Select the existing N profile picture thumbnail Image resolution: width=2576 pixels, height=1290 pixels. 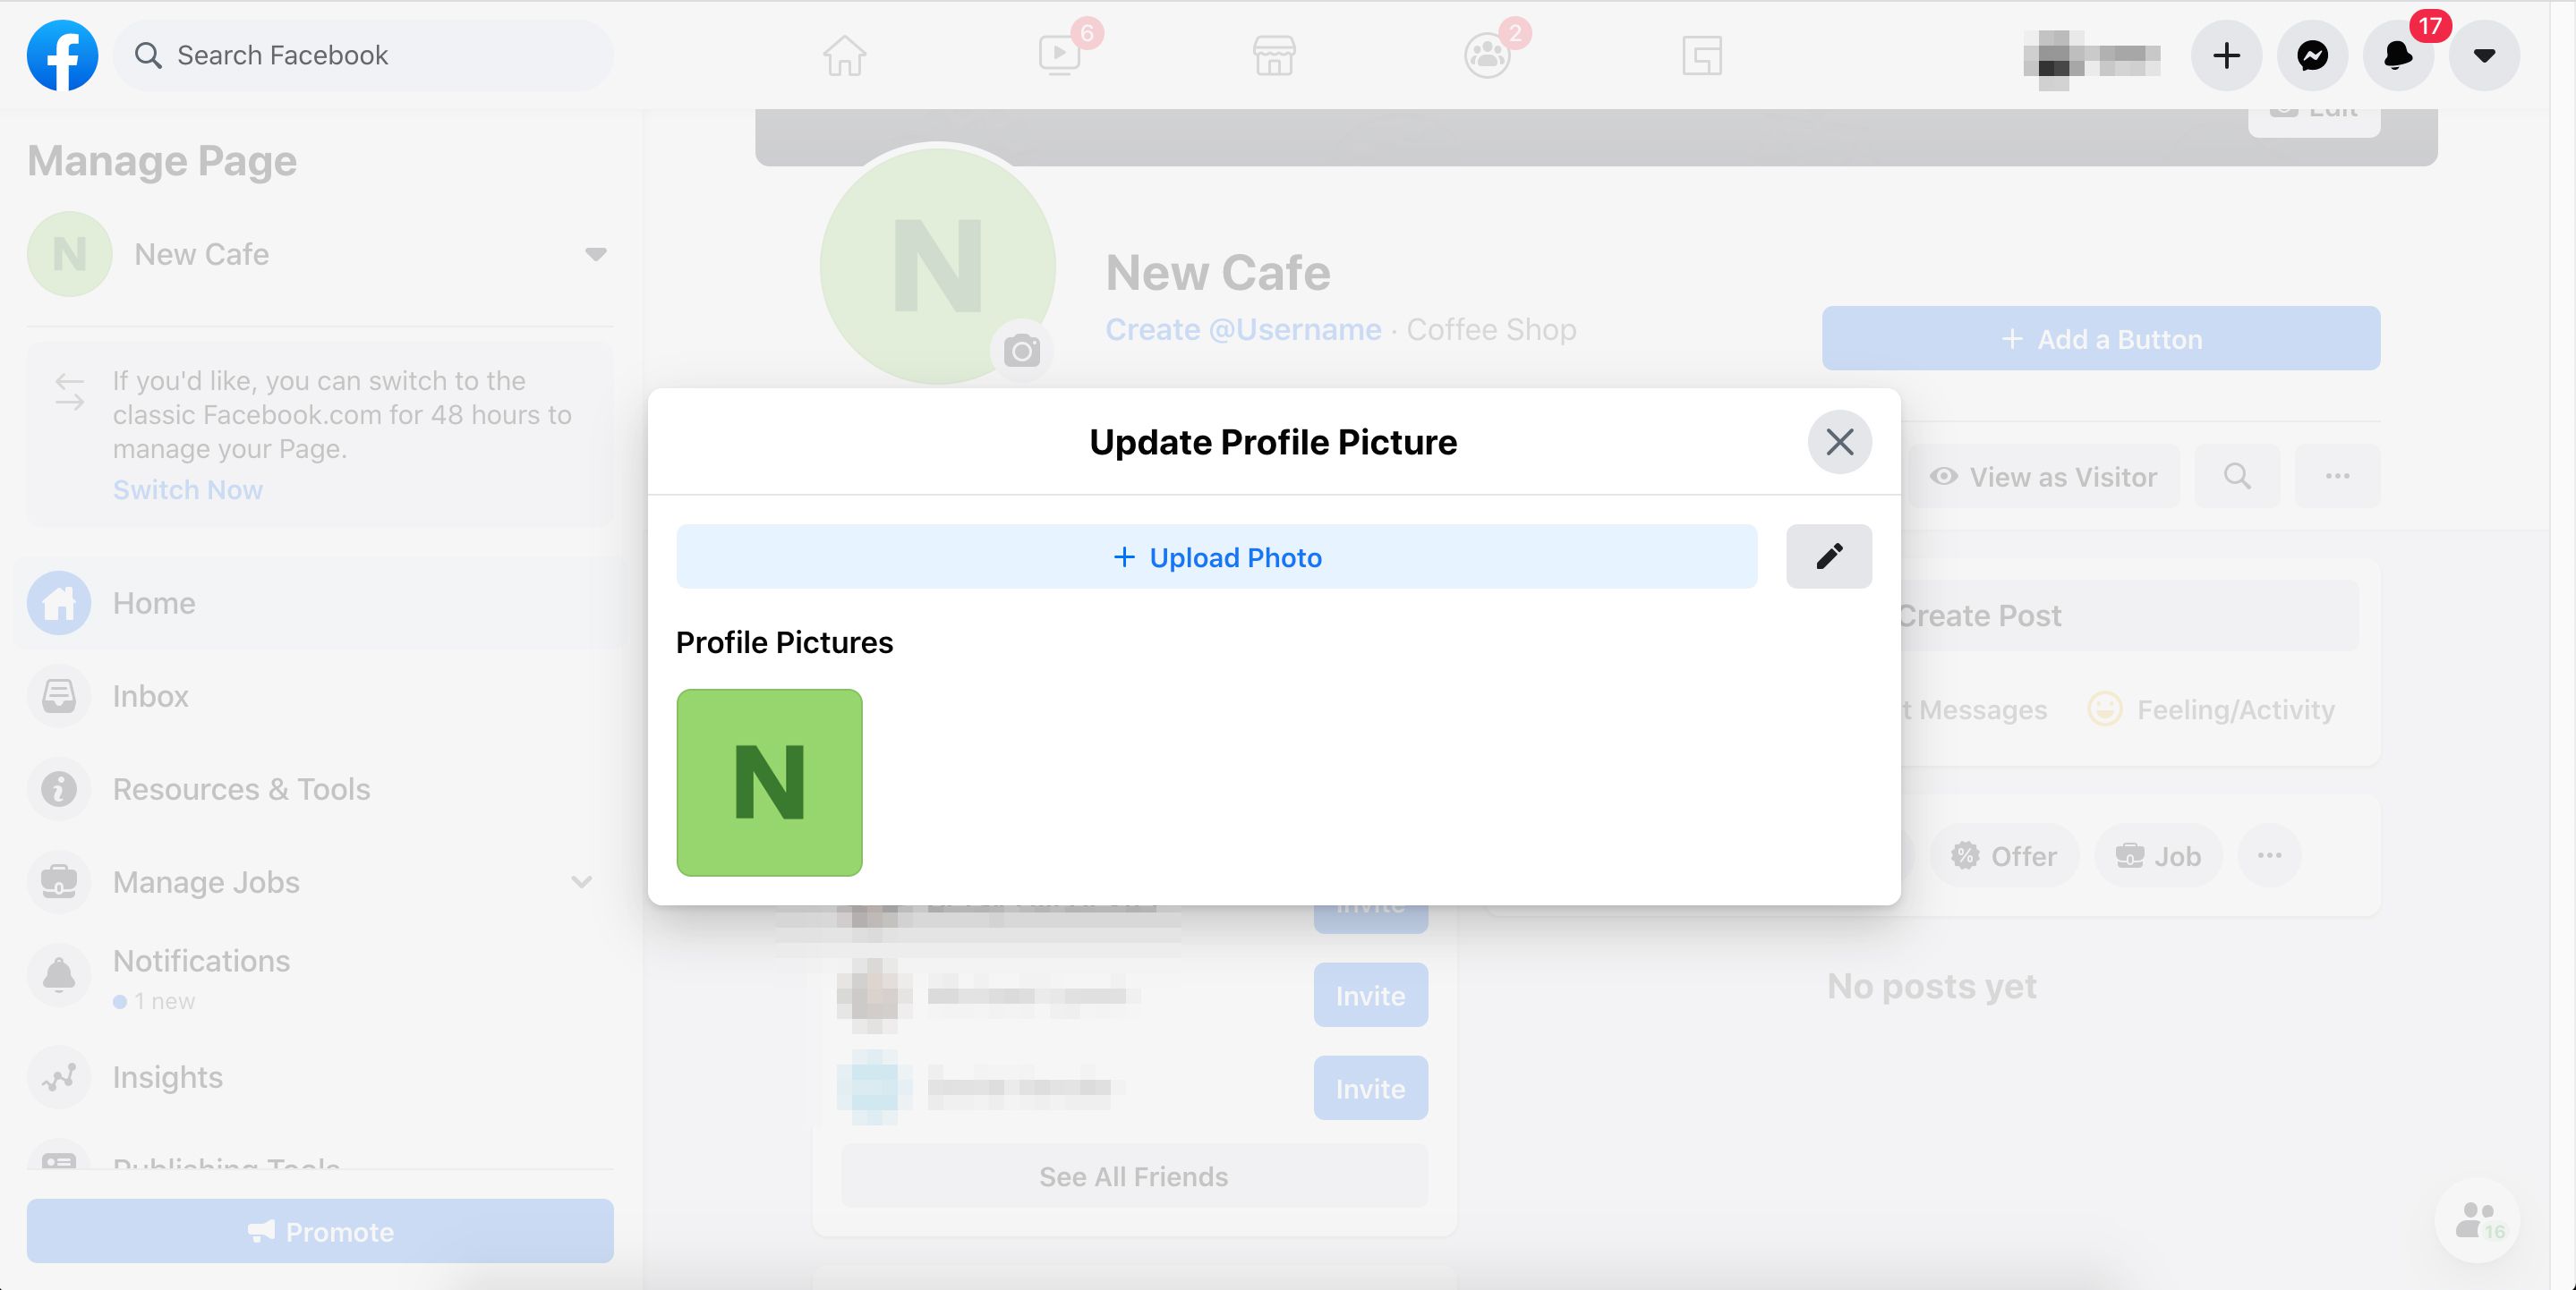[769, 782]
